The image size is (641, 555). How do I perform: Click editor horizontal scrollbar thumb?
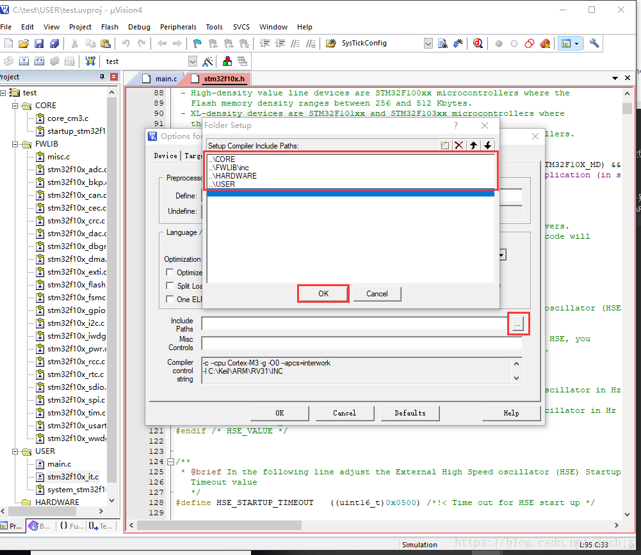(220, 525)
